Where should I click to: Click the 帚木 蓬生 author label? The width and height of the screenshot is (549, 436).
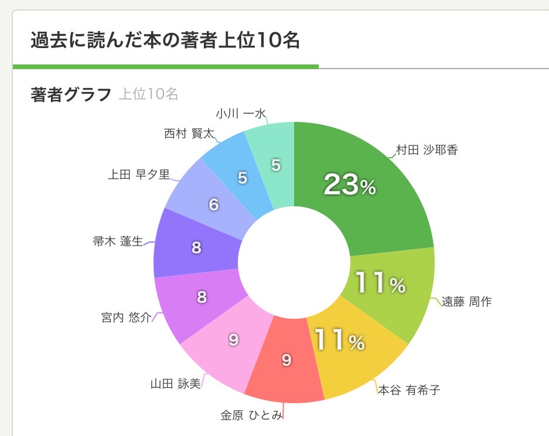[118, 241]
